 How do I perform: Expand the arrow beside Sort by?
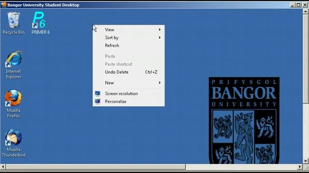(160, 37)
